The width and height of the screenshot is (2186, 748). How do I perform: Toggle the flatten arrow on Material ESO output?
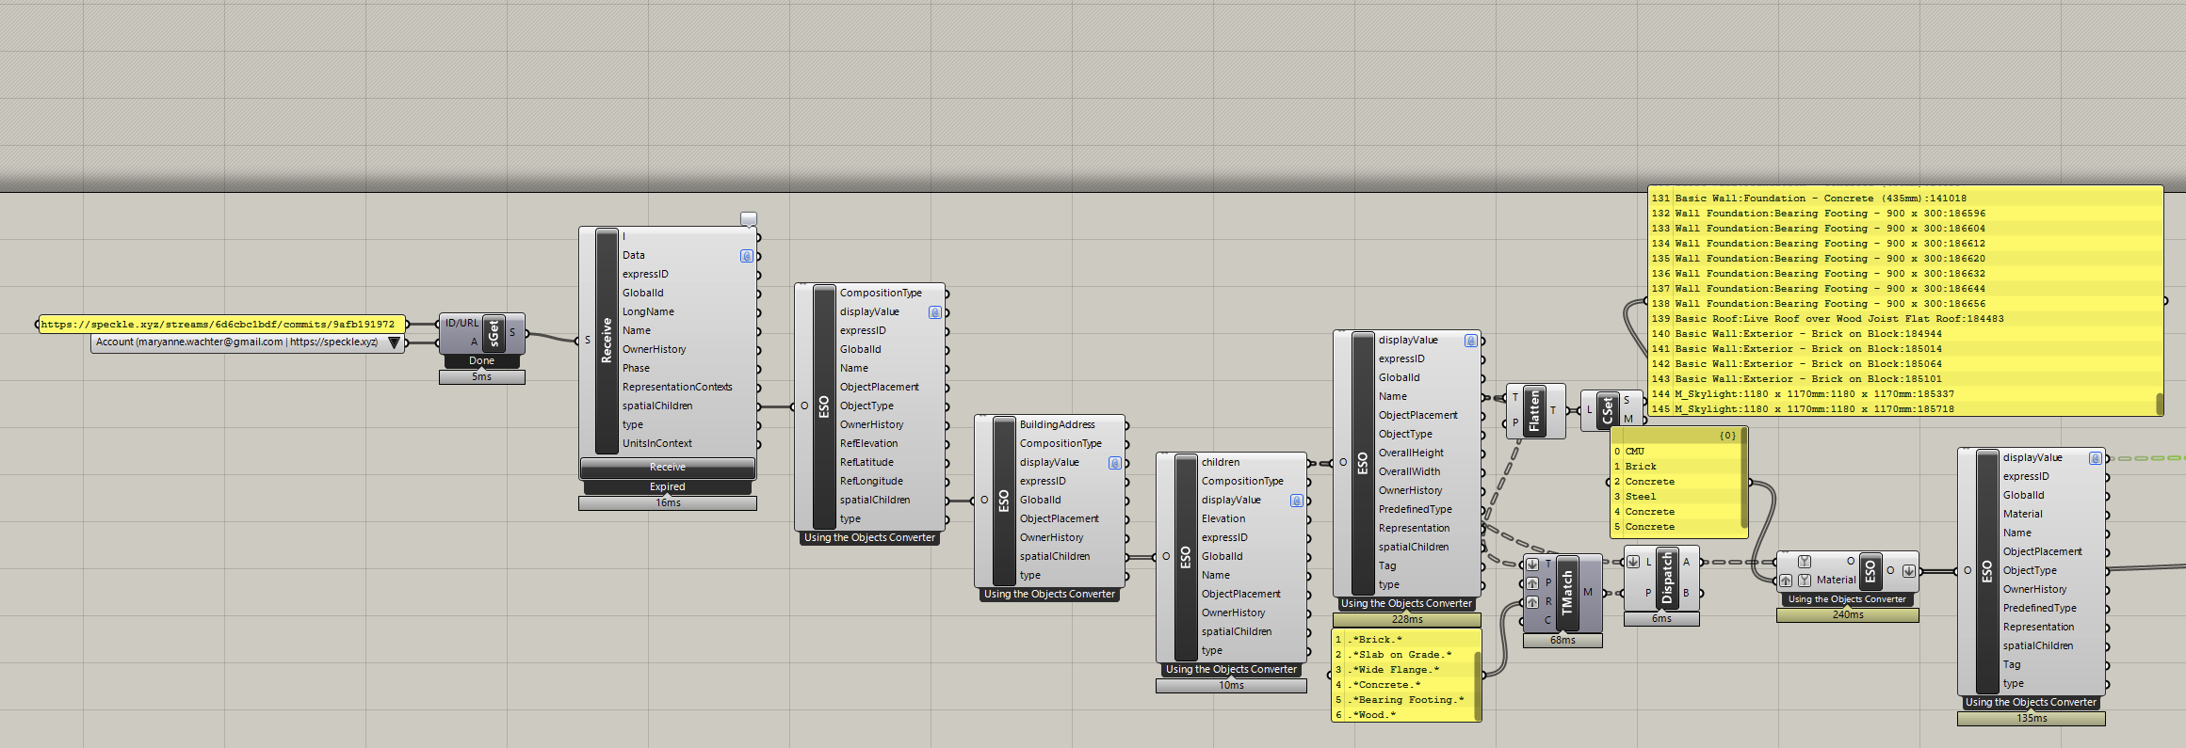pos(1908,571)
